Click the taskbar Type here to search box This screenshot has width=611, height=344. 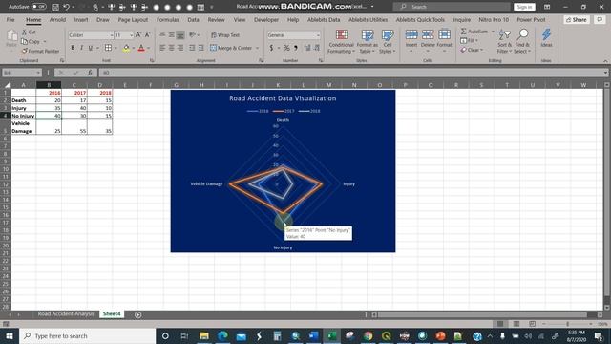coord(87,335)
